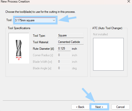
Task: Click the instruction text 'Choose the tool(blade)'
Action: (19, 12)
